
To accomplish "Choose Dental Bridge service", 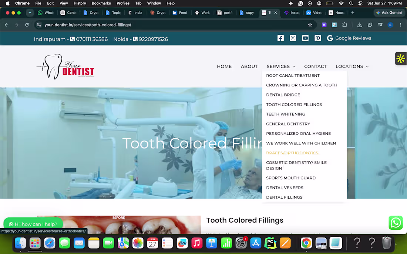I will [x=283, y=95].
